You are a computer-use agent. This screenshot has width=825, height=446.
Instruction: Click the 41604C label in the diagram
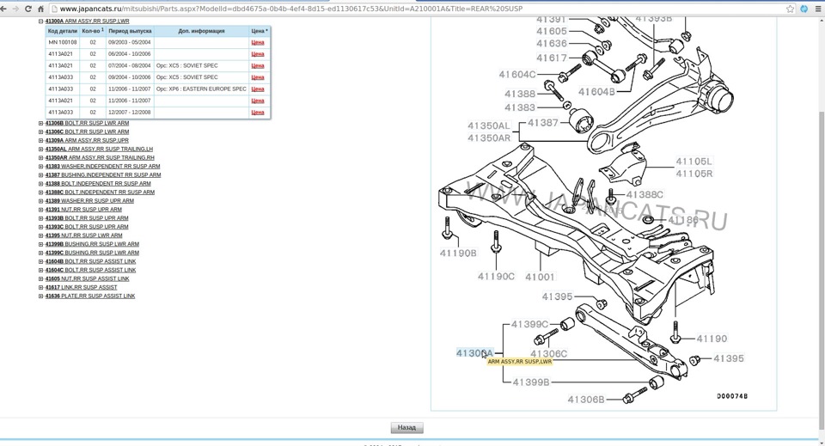(517, 75)
